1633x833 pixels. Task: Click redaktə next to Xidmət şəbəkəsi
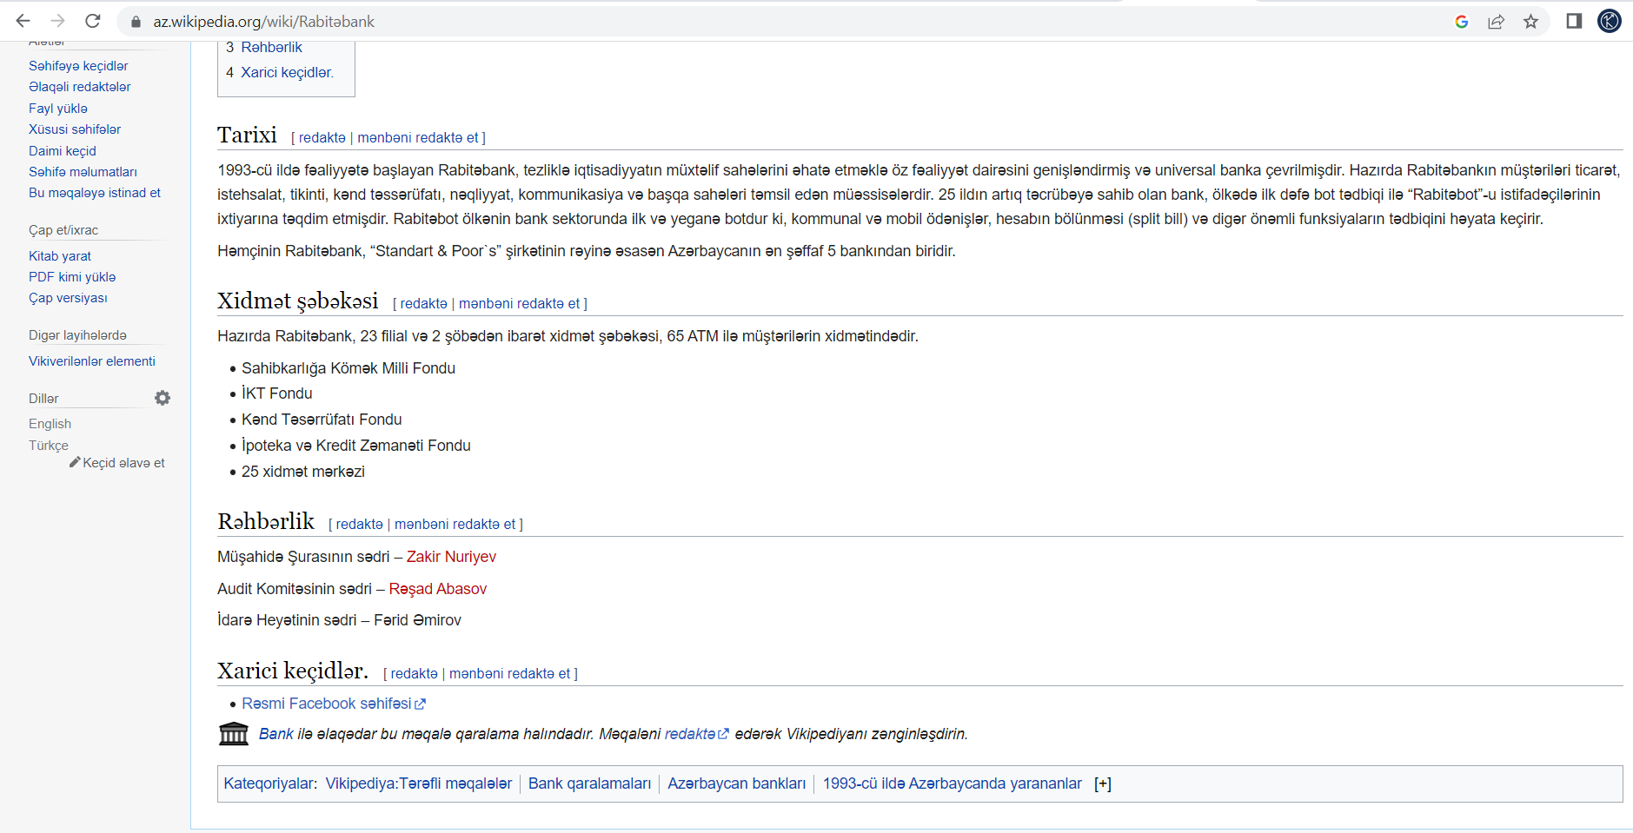424,303
